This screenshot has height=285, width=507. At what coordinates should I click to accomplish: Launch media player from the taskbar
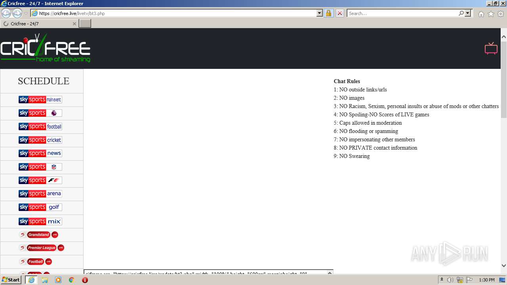click(58, 280)
